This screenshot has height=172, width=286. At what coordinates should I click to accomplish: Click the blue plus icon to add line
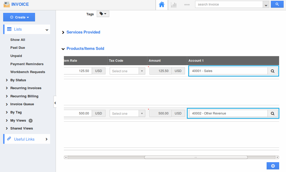273,166
